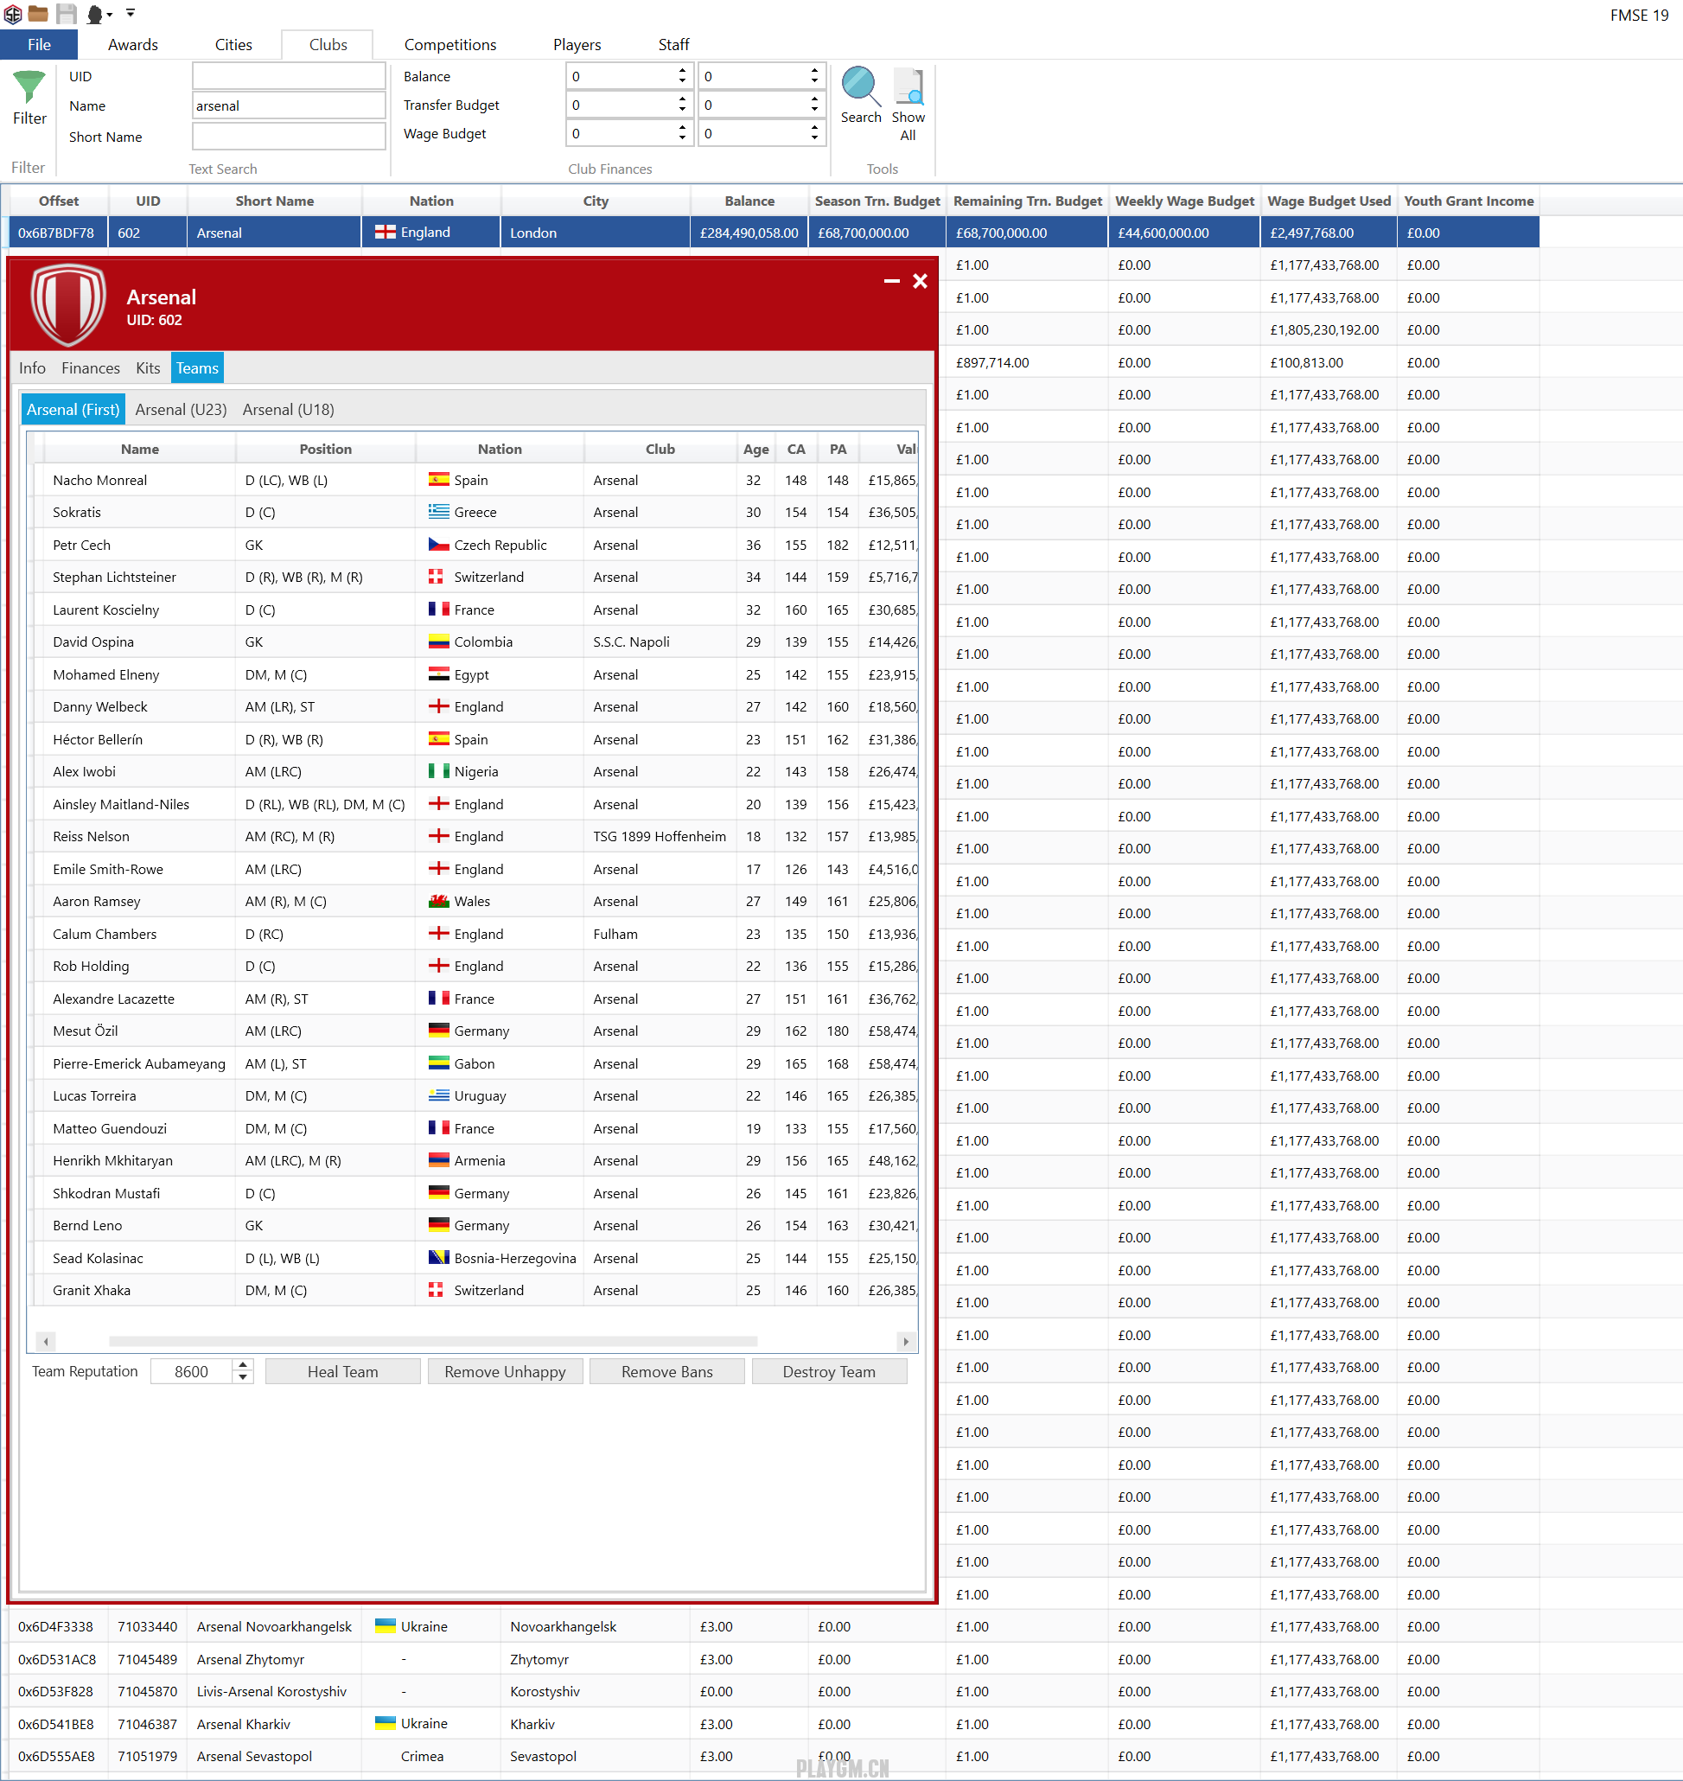Increase the Transfer Budget minimum spinner
The image size is (1683, 1781).
pyautogui.click(x=683, y=99)
